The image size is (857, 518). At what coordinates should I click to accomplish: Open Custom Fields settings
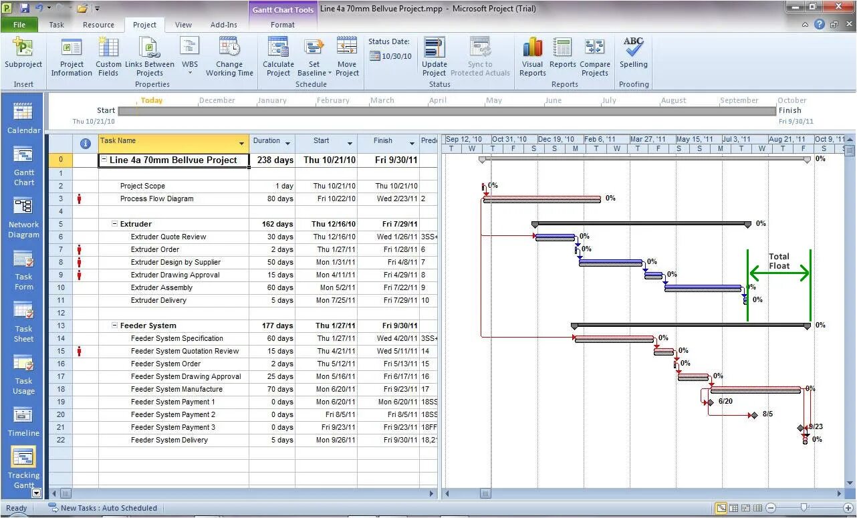point(108,57)
